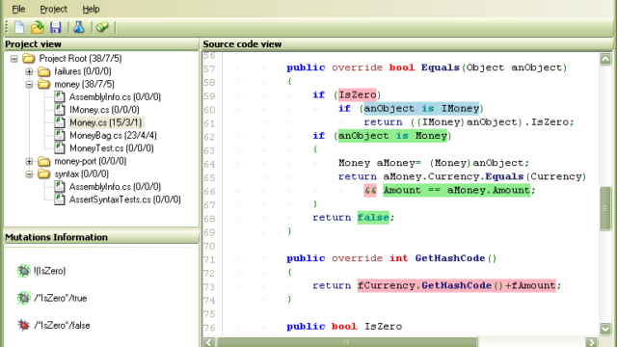Click the horizontal scroll right arrow
The height and width of the screenshot is (347, 617).
[591, 342]
